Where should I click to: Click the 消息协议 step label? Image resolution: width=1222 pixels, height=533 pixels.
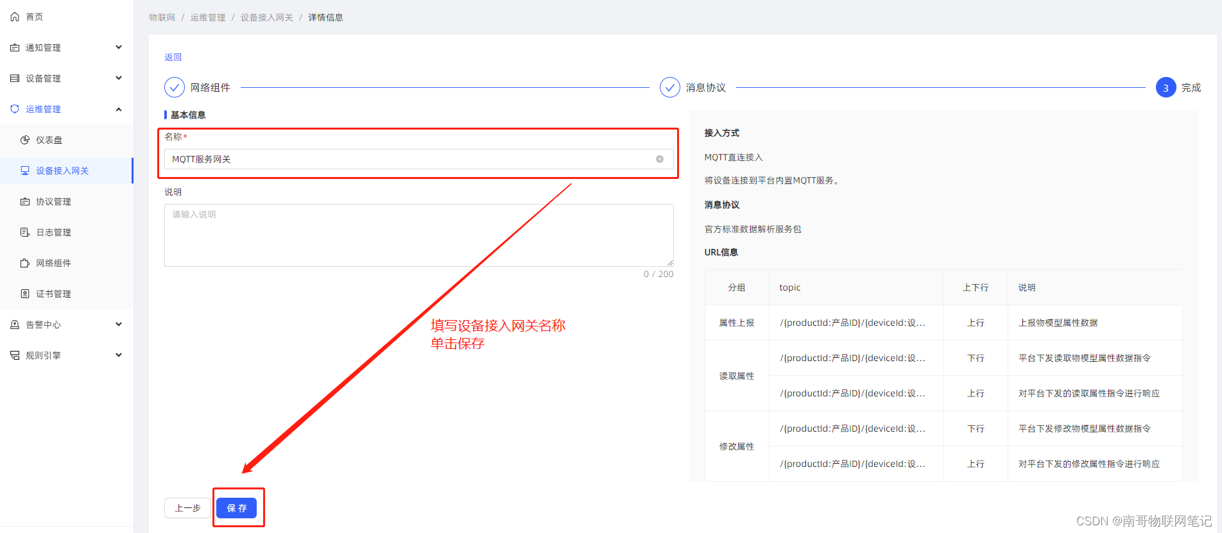point(705,87)
